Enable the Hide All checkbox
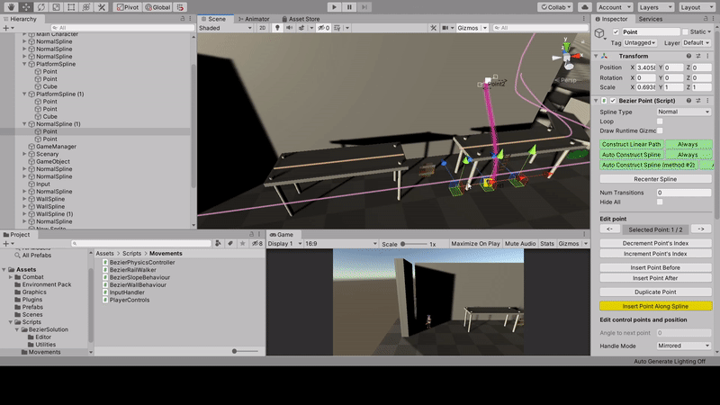720x405 pixels. click(660, 202)
